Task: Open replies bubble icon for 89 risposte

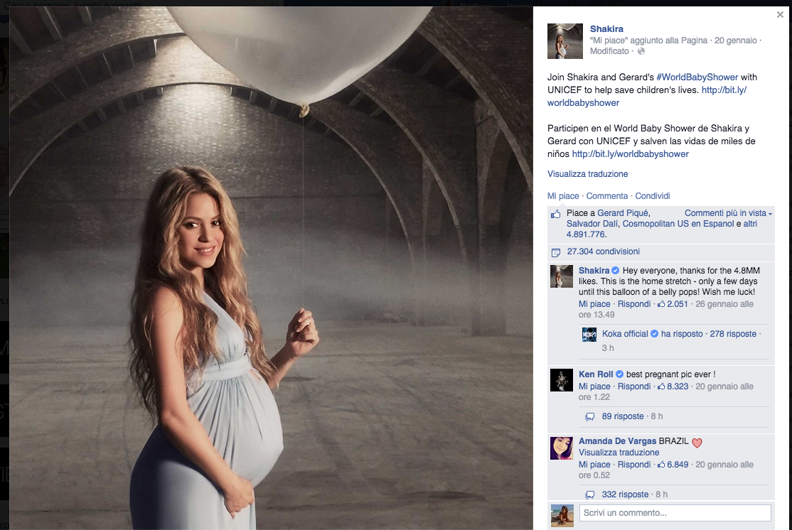Action: pyautogui.click(x=589, y=417)
